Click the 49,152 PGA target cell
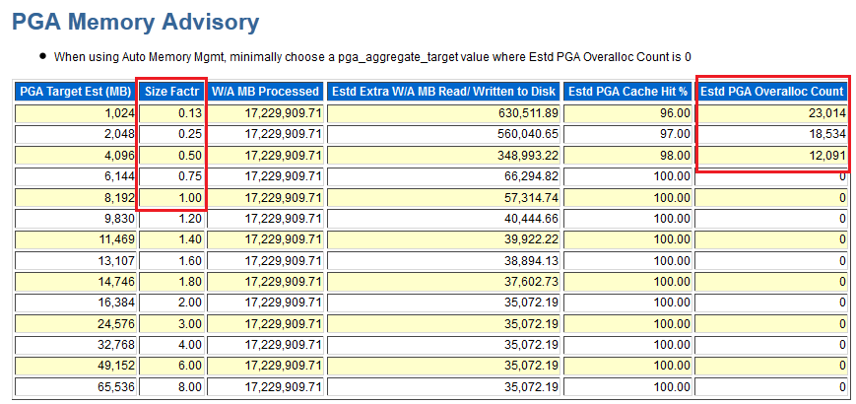The width and height of the screenshot is (856, 404). (x=76, y=367)
